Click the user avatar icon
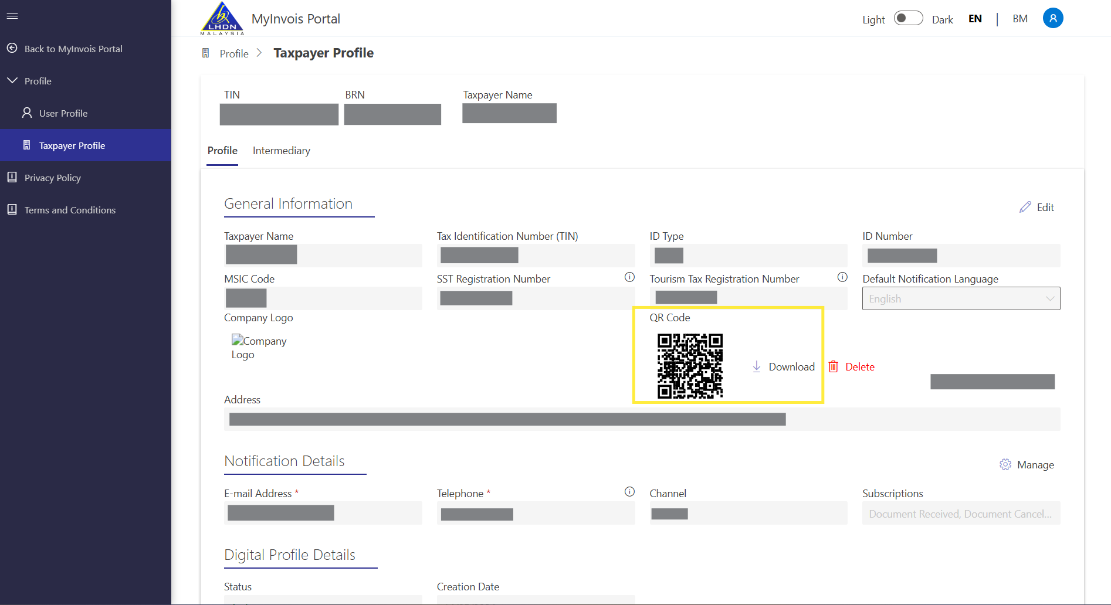 pyautogui.click(x=1052, y=18)
